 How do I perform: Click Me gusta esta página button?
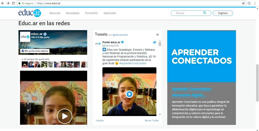[x=35, y=51]
